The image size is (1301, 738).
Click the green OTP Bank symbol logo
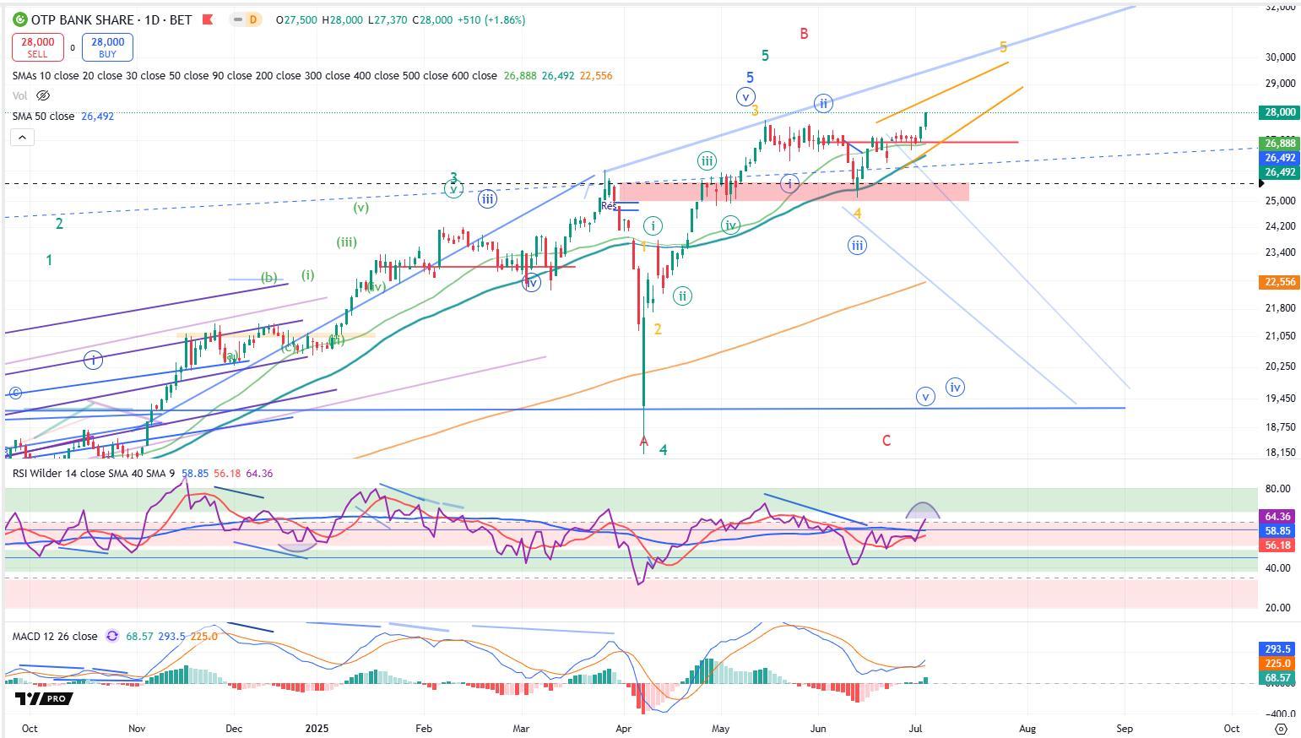coord(20,19)
